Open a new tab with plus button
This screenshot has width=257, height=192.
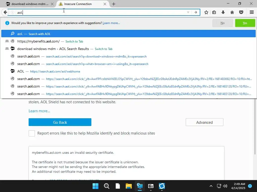(114, 4)
